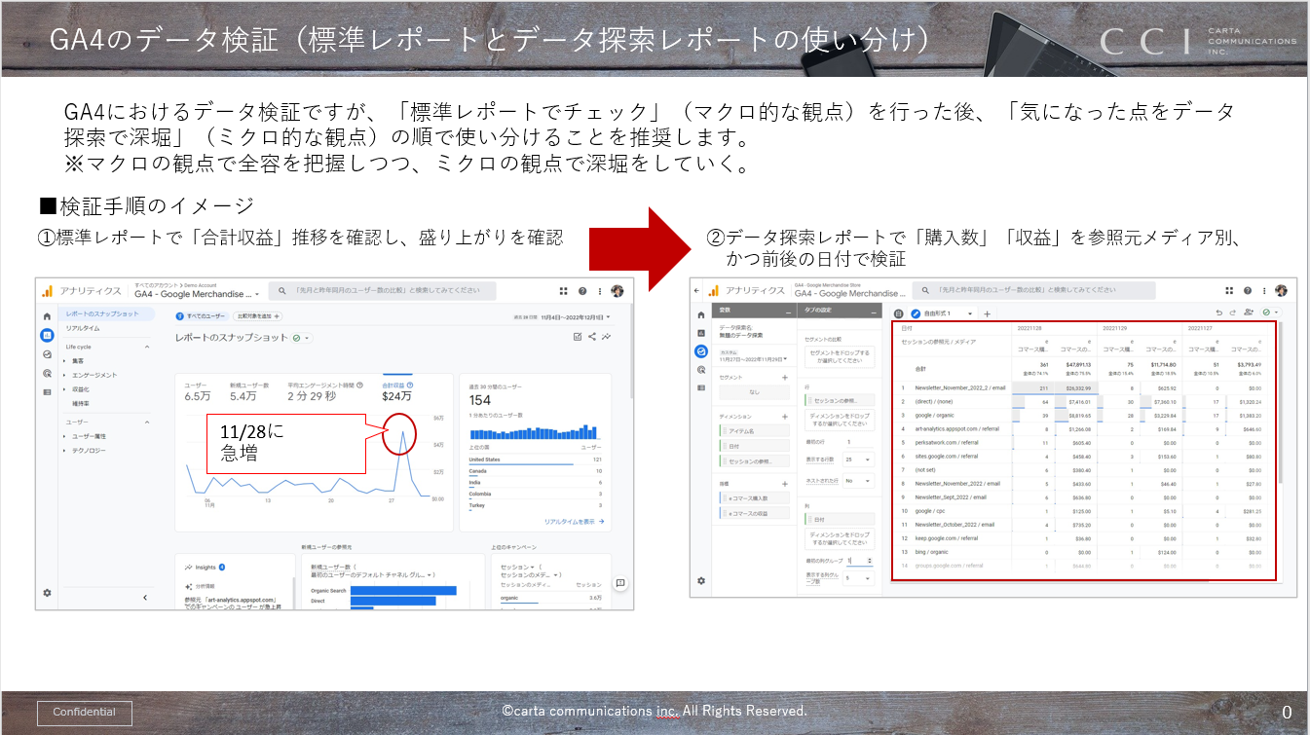Image resolution: width=1310 pixels, height=735 pixels.
Task: Click the 20221128 date column header
Action: click(1029, 328)
